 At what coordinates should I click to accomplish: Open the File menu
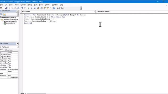1,5
